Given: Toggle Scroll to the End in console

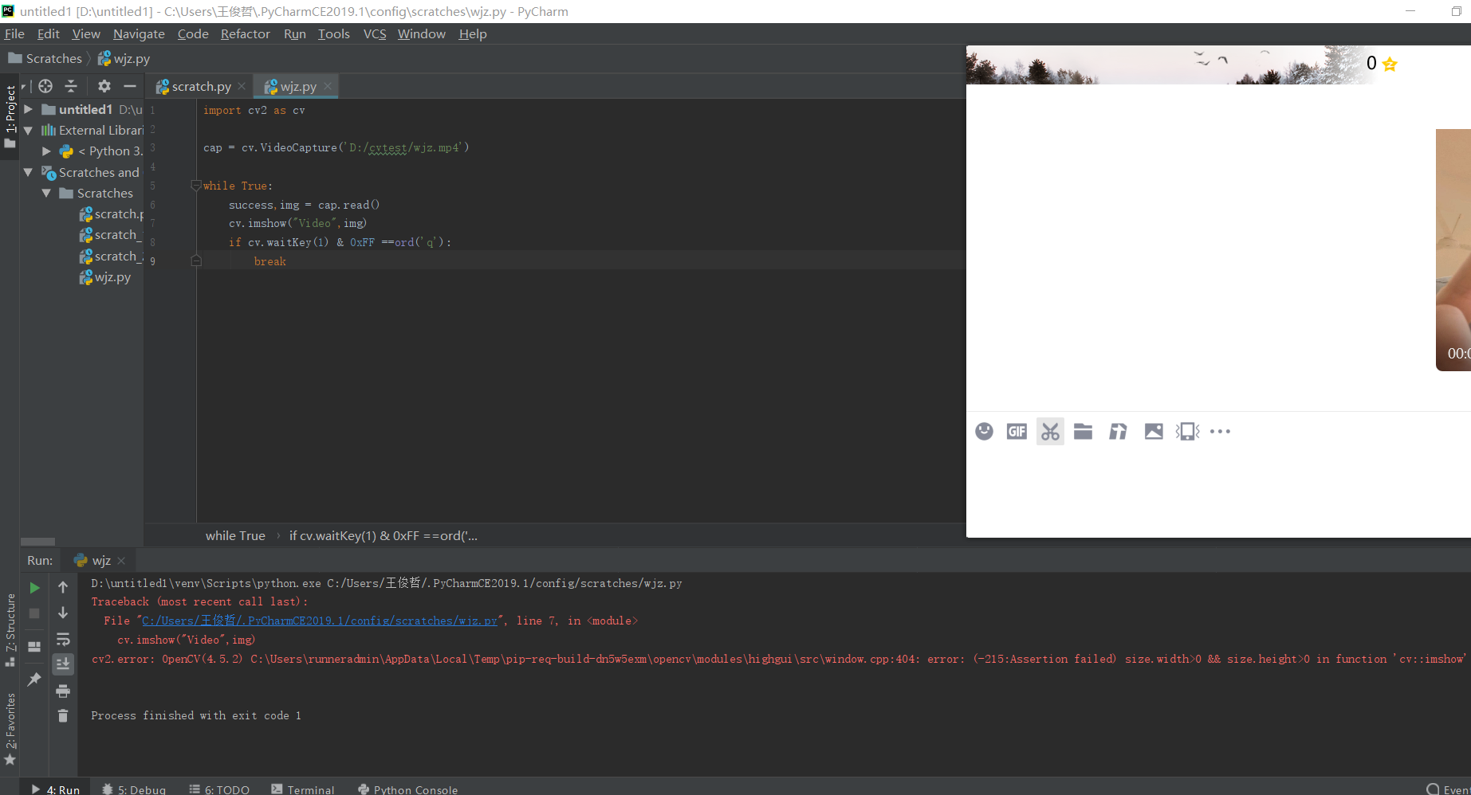Looking at the screenshot, I should tap(63, 664).
